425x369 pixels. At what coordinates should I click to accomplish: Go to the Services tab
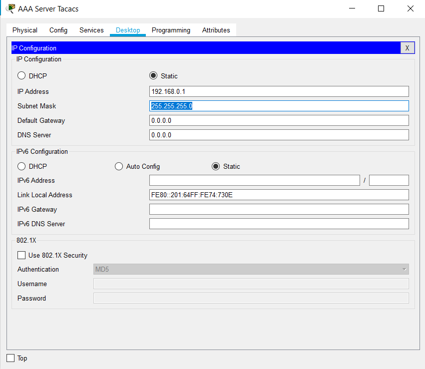click(x=91, y=30)
